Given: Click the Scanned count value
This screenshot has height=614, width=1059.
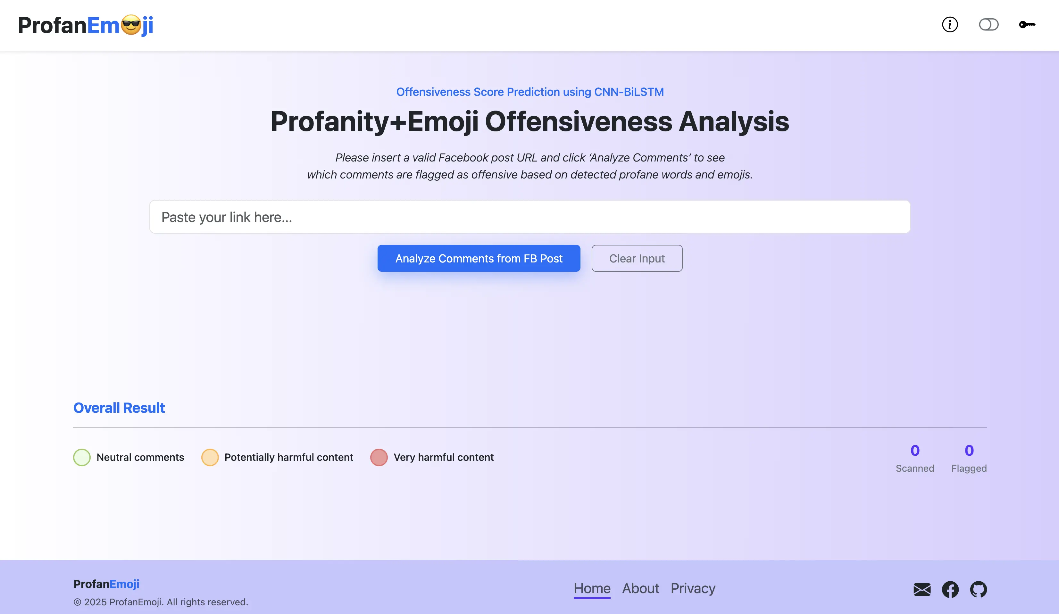Looking at the screenshot, I should point(915,451).
